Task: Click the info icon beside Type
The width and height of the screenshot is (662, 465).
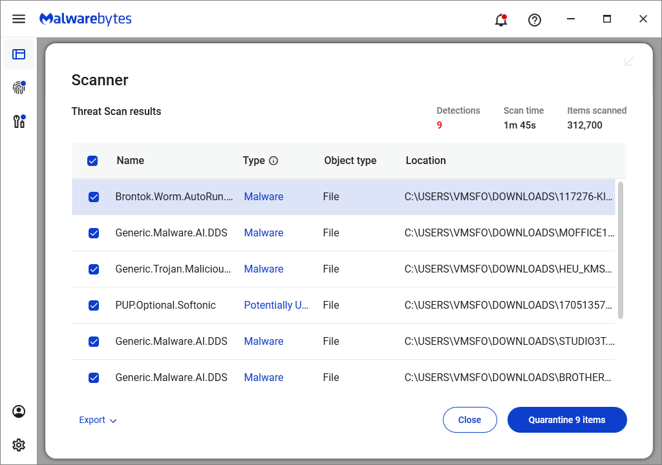Action: [x=273, y=161]
